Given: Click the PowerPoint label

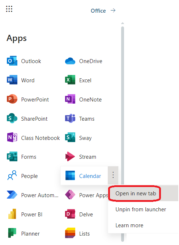Looking at the screenshot, I should click(x=35, y=100).
